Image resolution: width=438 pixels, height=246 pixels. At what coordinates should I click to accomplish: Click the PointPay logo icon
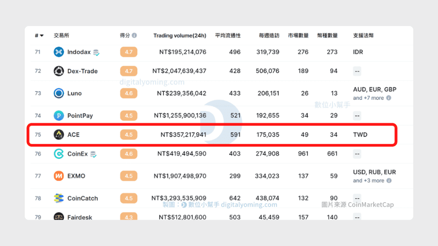coord(59,115)
